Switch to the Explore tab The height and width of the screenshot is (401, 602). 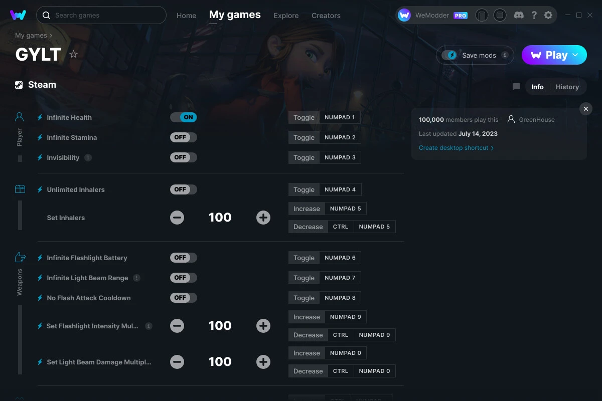coord(286,16)
